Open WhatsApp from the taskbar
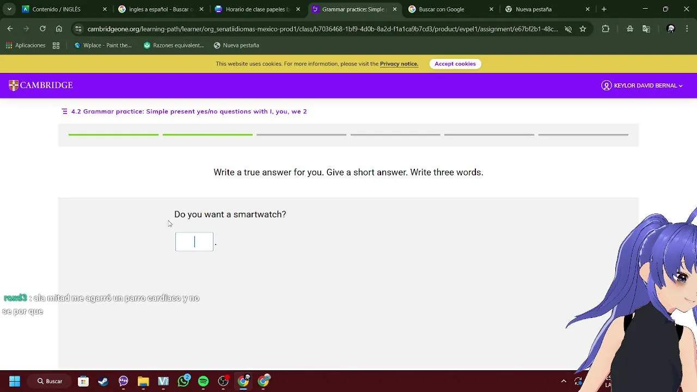Screen dimensions: 697x392 pos(184,381)
